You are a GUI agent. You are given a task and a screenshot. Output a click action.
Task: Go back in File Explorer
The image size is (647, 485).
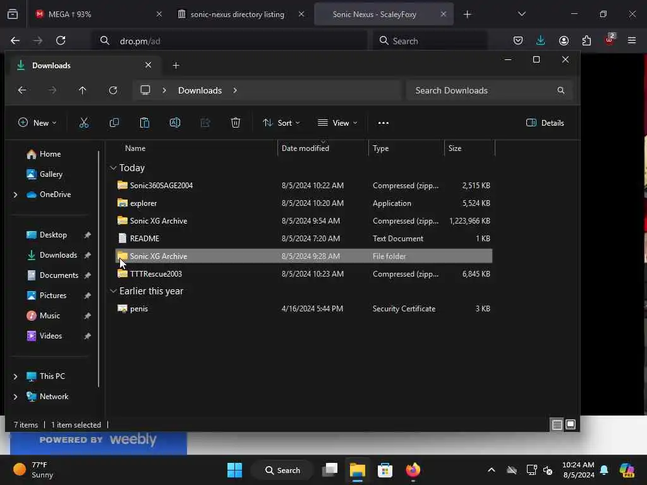22,90
